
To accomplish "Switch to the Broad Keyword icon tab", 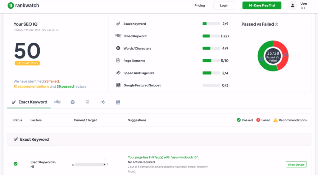I will click(x=57, y=102).
